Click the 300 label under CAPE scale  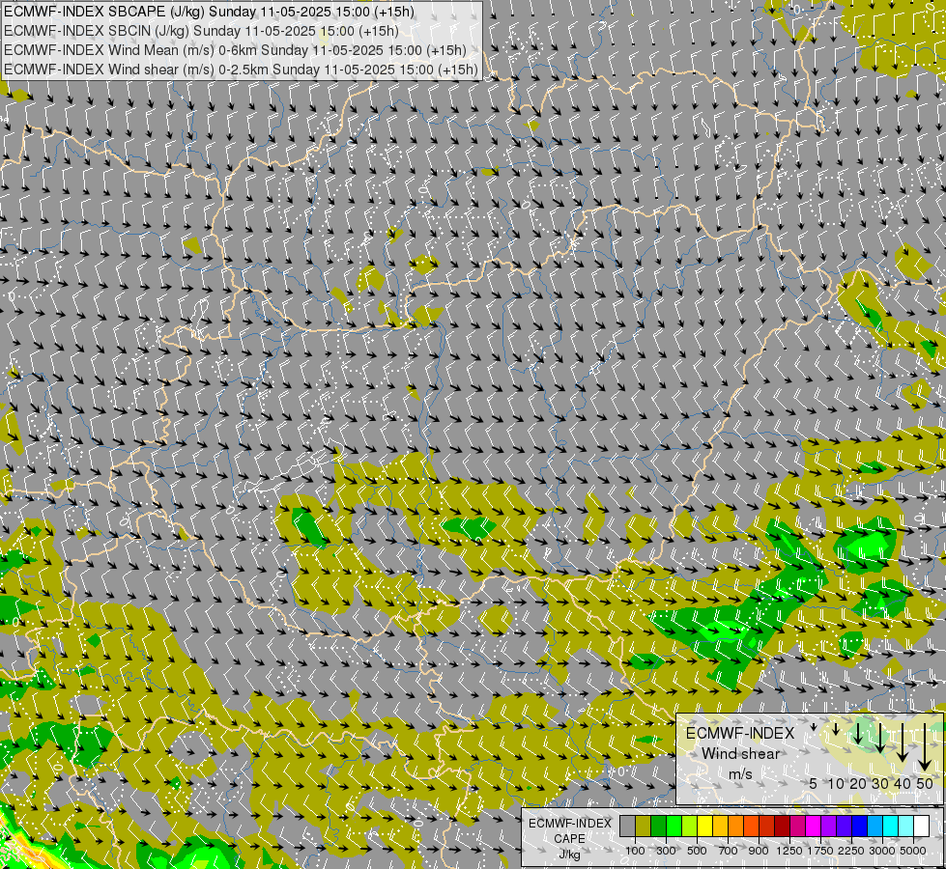coord(666,851)
